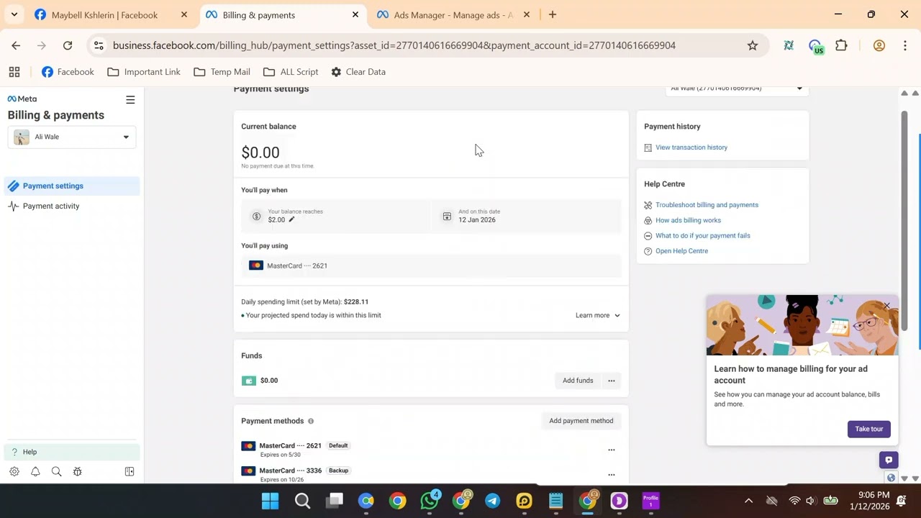921x518 pixels.
Task: Open Telegram from taskbar
Action: pyautogui.click(x=493, y=501)
